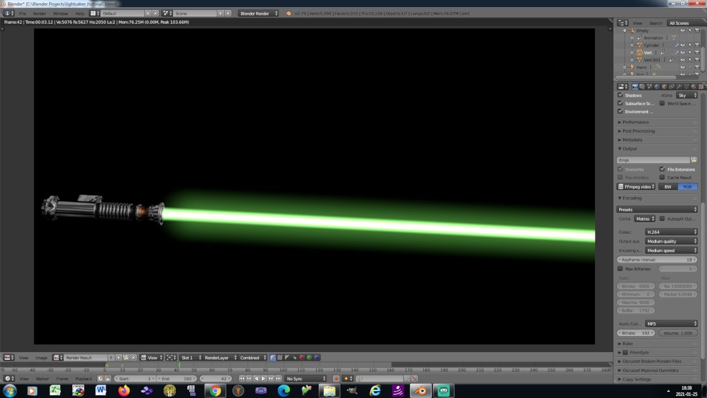The width and height of the screenshot is (707, 398).
Task: Select the RGB color mode button
Action: click(688, 187)
